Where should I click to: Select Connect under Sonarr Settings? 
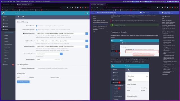click(x=6, y=50)
